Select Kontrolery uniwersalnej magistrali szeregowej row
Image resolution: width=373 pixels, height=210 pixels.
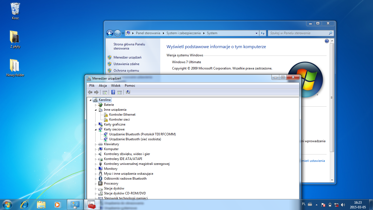pos(137,164)
